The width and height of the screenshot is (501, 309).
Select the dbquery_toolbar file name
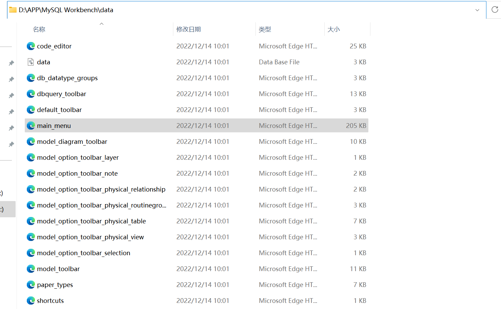click(61, 94)
